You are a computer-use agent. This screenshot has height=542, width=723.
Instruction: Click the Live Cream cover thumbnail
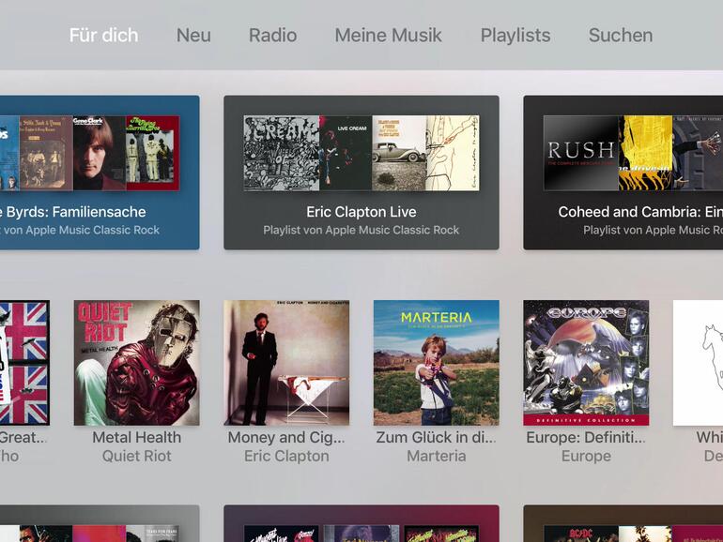346,153
